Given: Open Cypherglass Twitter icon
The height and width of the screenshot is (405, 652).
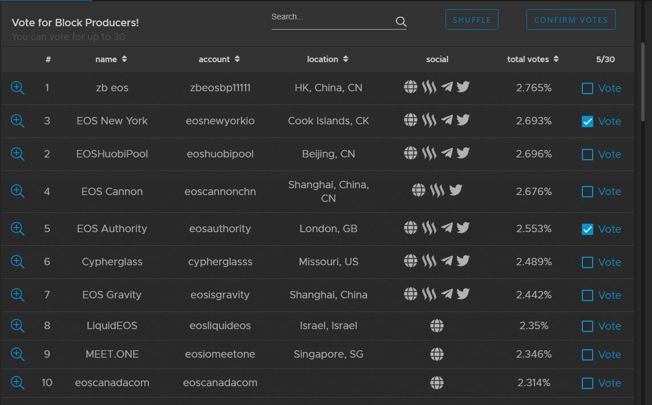Looking at the screenshot, I should click(x=463, y=261).
